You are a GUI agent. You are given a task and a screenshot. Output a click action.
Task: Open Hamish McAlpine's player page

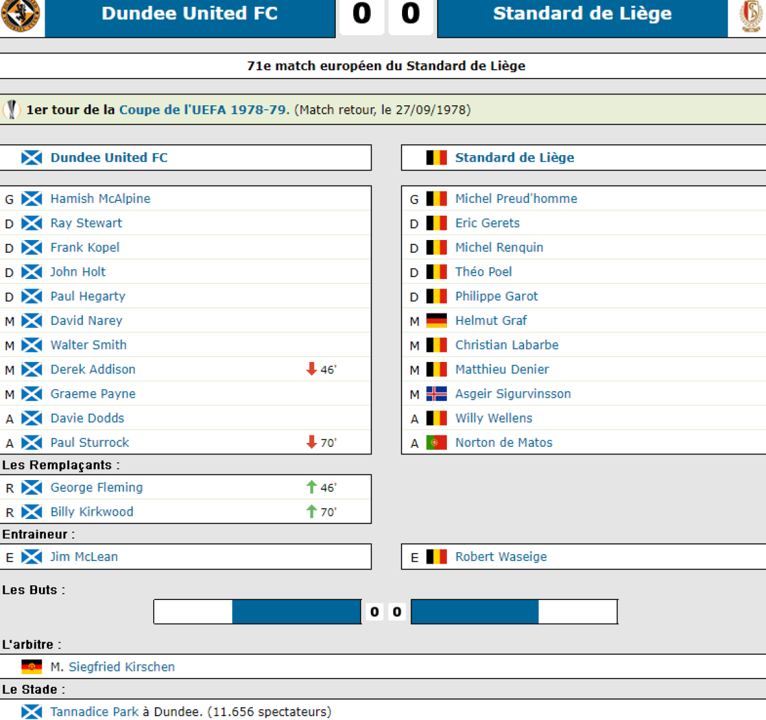tap(100, 199)
